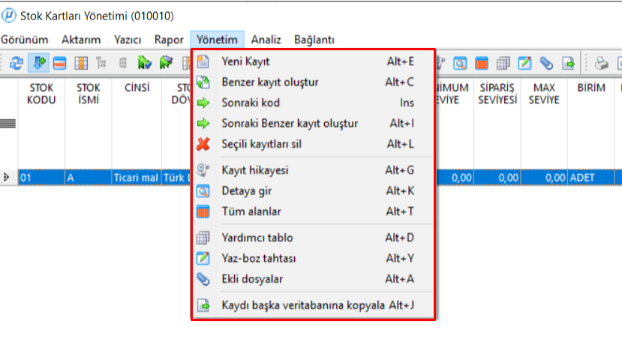This screenshot has height=345, width=622.
Task: Click the filter row lines icon
Action: click(x=8, y=124)
